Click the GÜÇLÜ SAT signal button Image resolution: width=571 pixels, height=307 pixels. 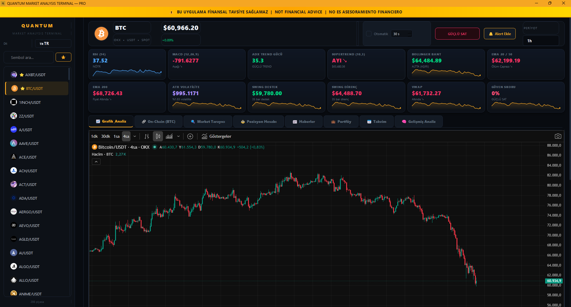click(x=457, y=34)
